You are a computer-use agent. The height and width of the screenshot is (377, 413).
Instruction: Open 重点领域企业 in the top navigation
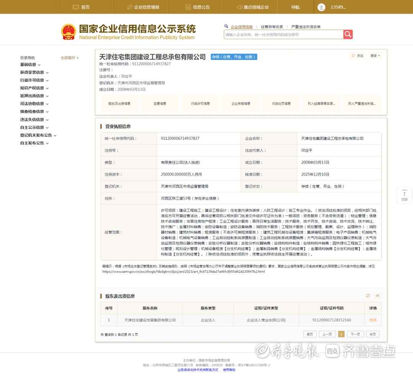pos(253,7)
